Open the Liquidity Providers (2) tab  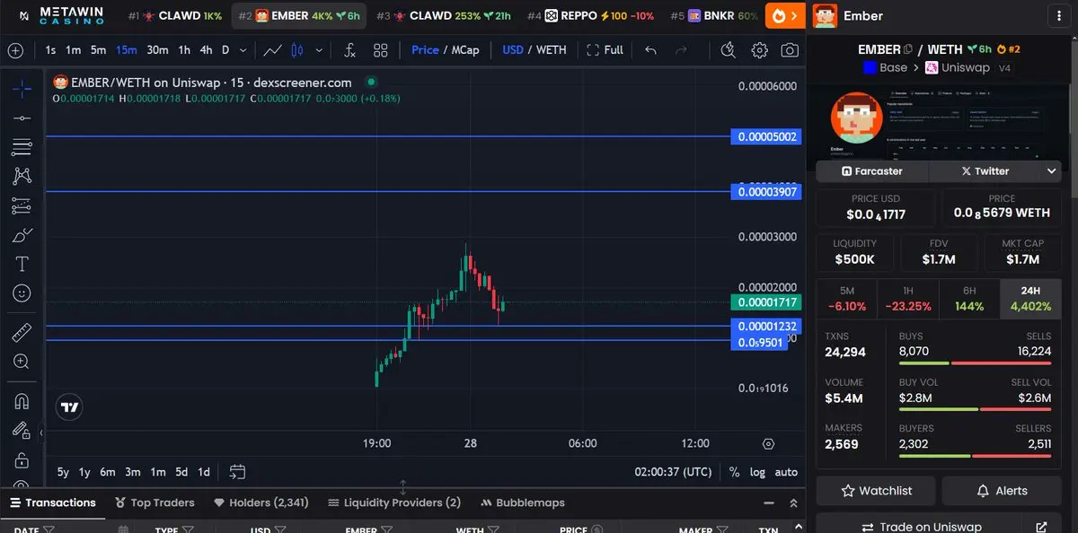pos(394,502)
